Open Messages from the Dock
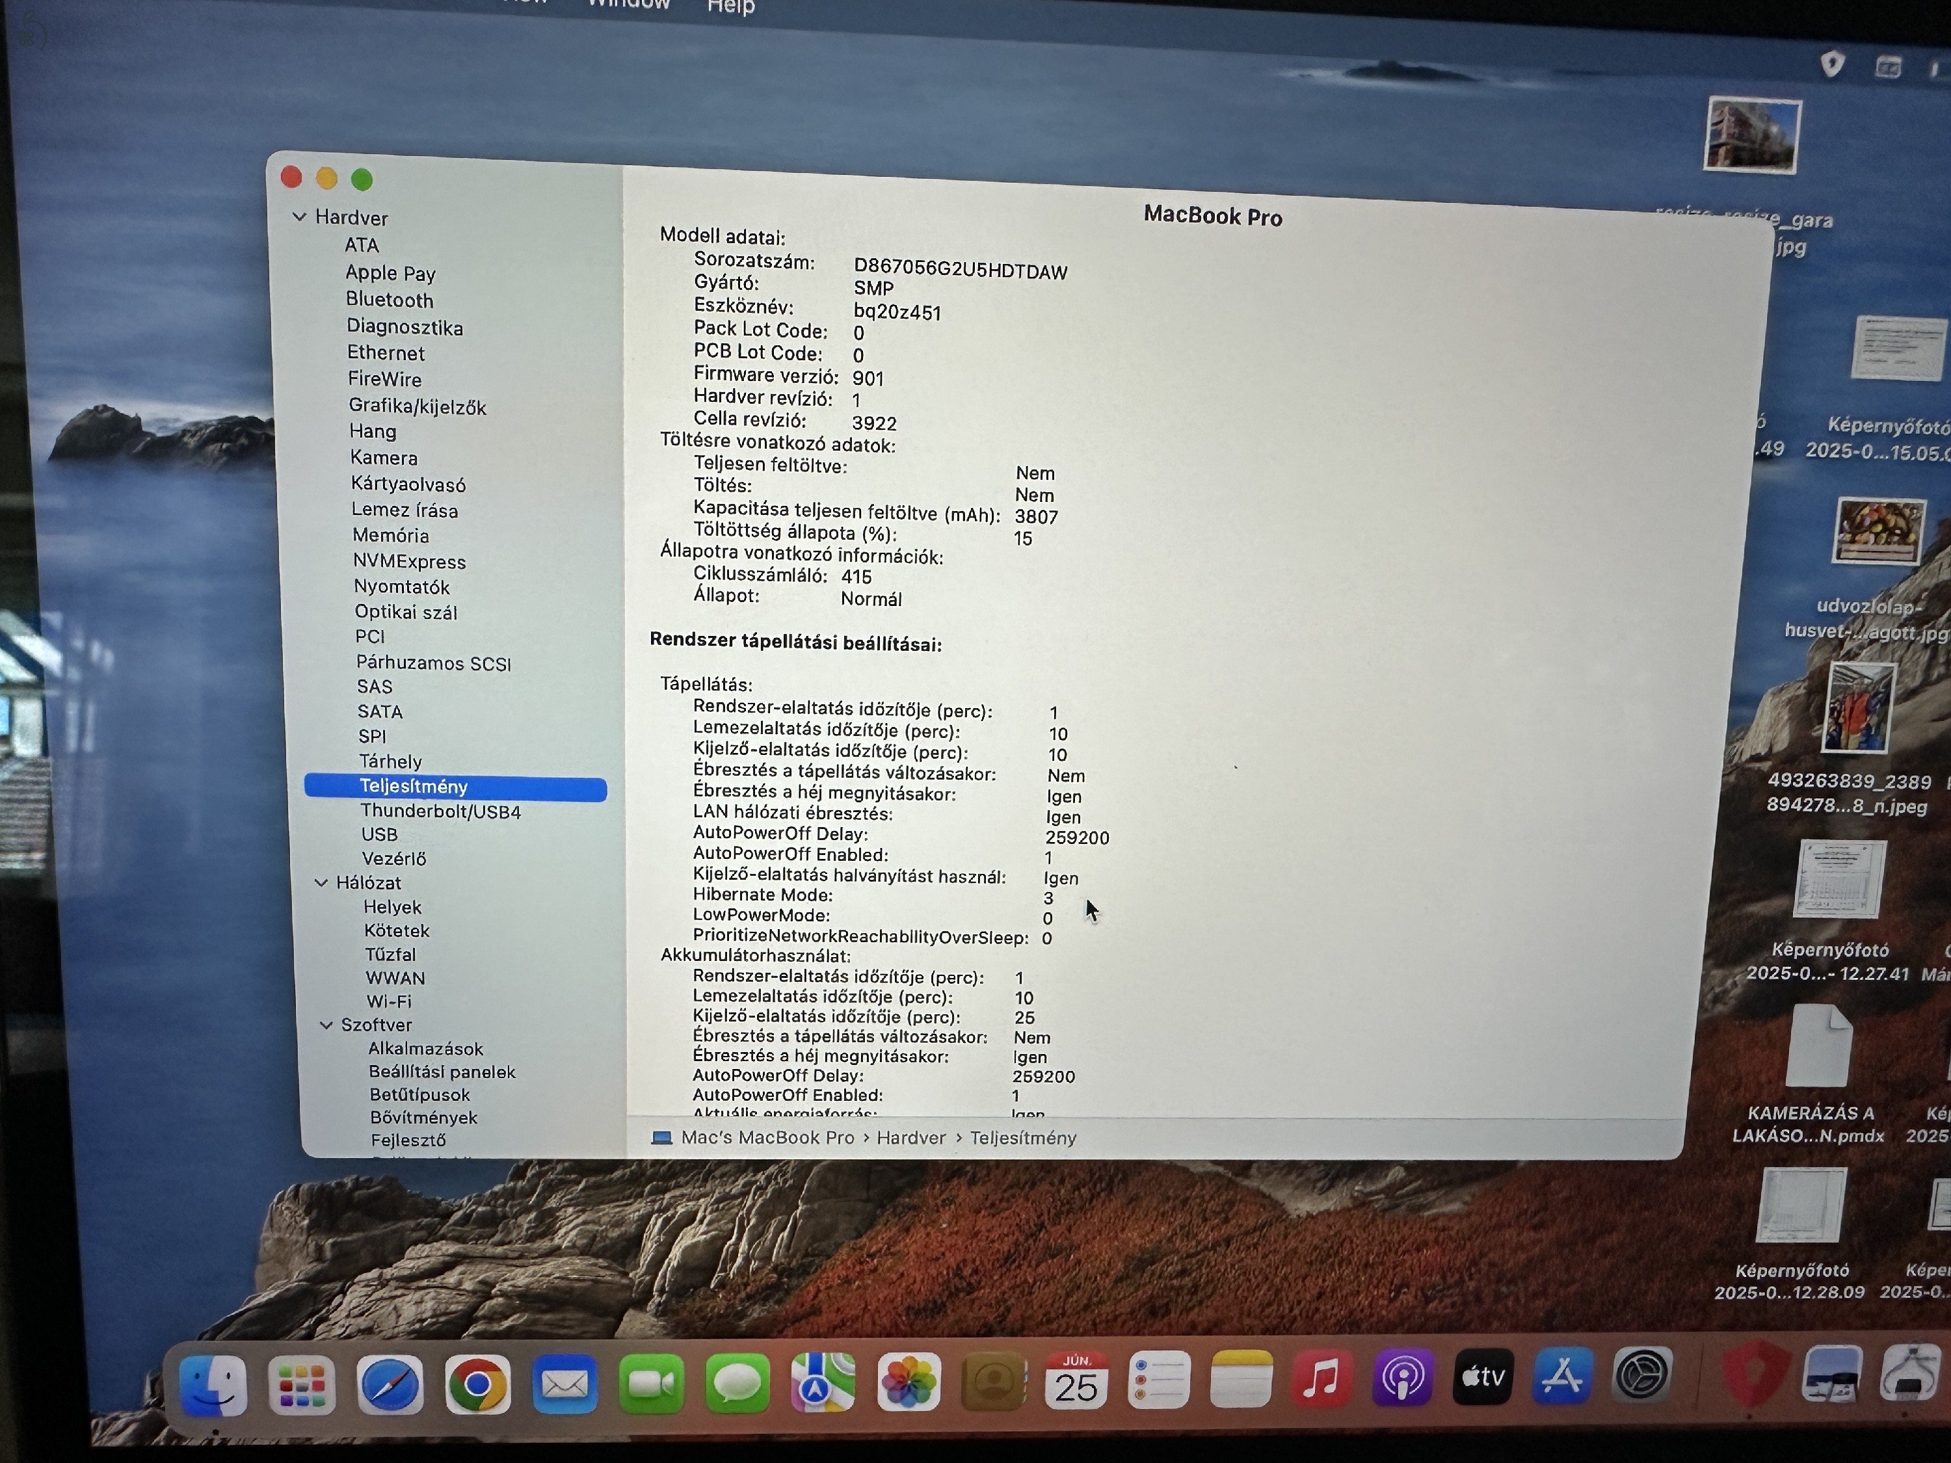Screen dimensions: 1951x1463 [737, 1383]
